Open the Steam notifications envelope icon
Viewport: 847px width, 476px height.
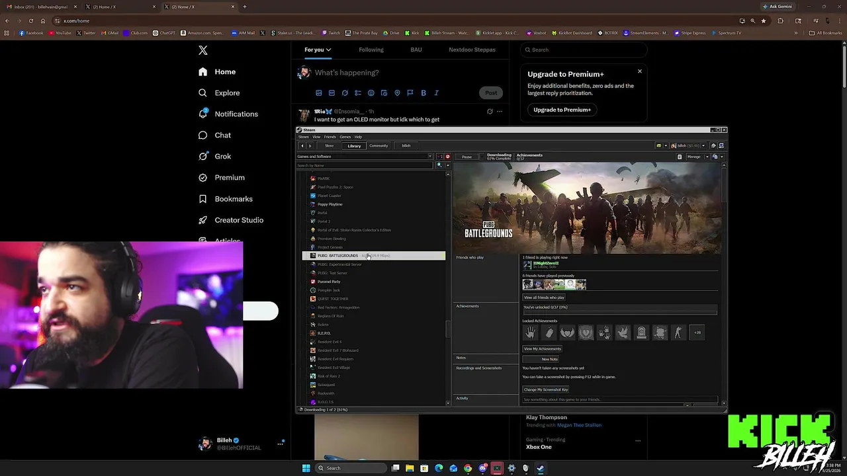pyautogui.click(x=658, y=145)
